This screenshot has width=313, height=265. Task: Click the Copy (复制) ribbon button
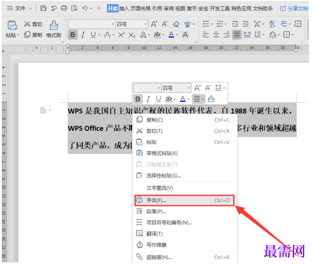33,35
